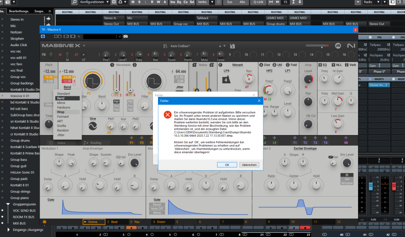Toggle the M mute button in the MixConsole toolbar
405x237 pixels.
pos(133,2)
